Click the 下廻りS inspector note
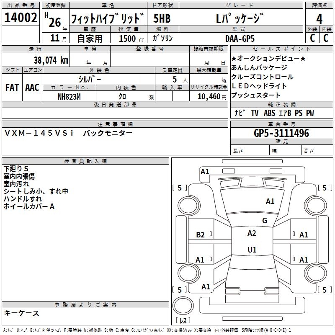Screen dimensions: 335x335 click(x=16, y=169)
